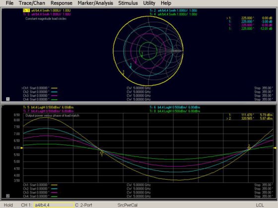Screen dimensions: 278x208
Task: Open the Help menu
Action: (166, 3)
